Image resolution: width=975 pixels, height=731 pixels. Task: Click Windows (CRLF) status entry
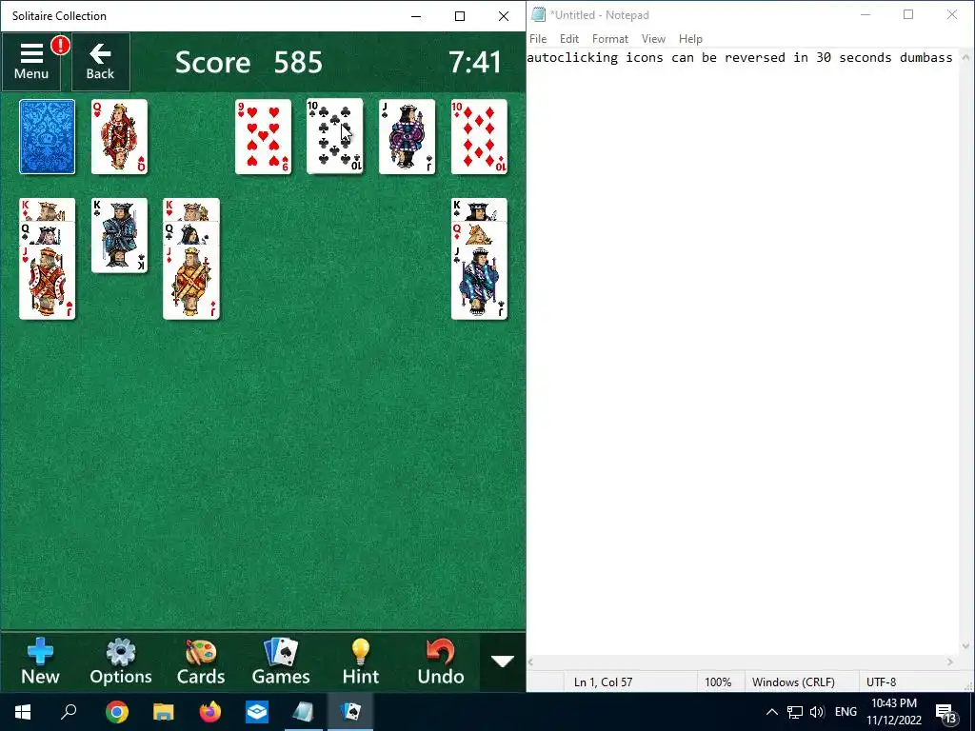pyautogui.click(x=793, y=682)
